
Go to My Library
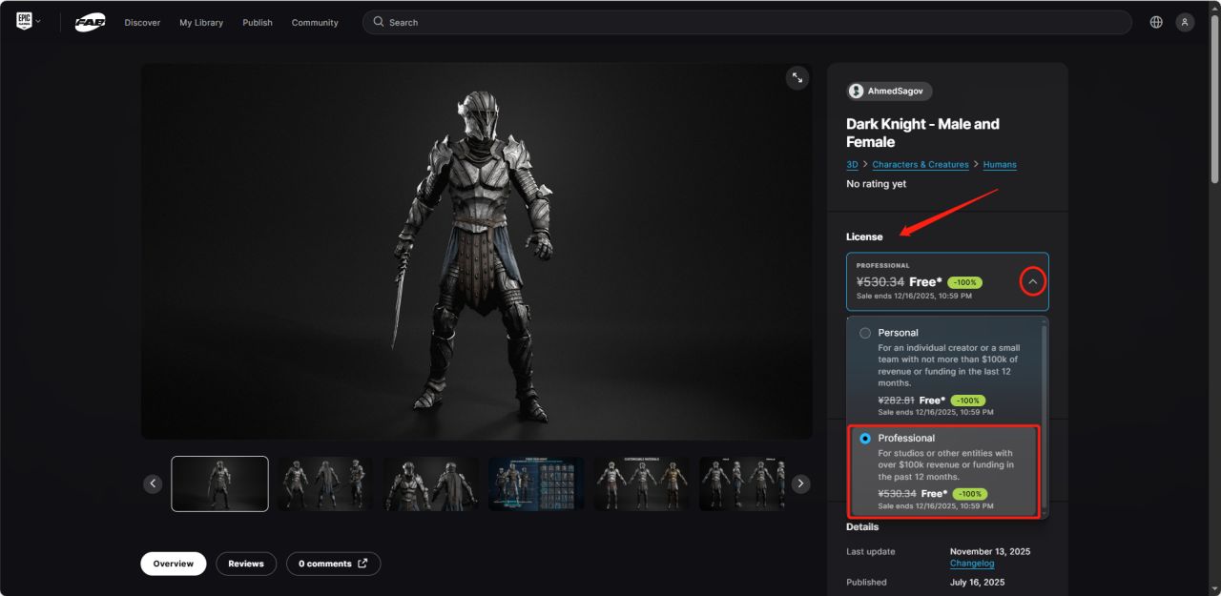tap(201, 22)
